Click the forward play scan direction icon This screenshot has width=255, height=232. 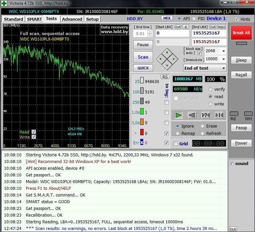(x=178, y=115)
